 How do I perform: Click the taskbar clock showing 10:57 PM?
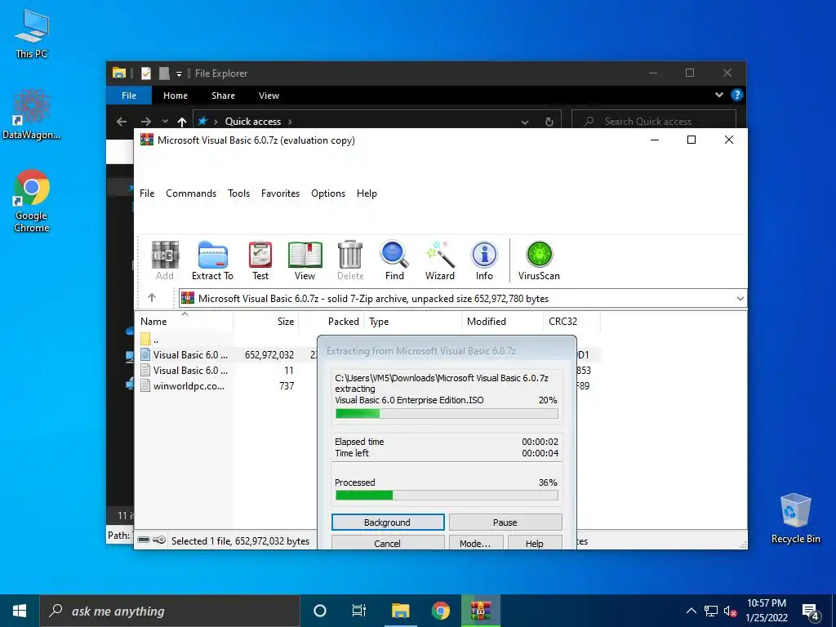pyautogui.click(x=767, y=611)
